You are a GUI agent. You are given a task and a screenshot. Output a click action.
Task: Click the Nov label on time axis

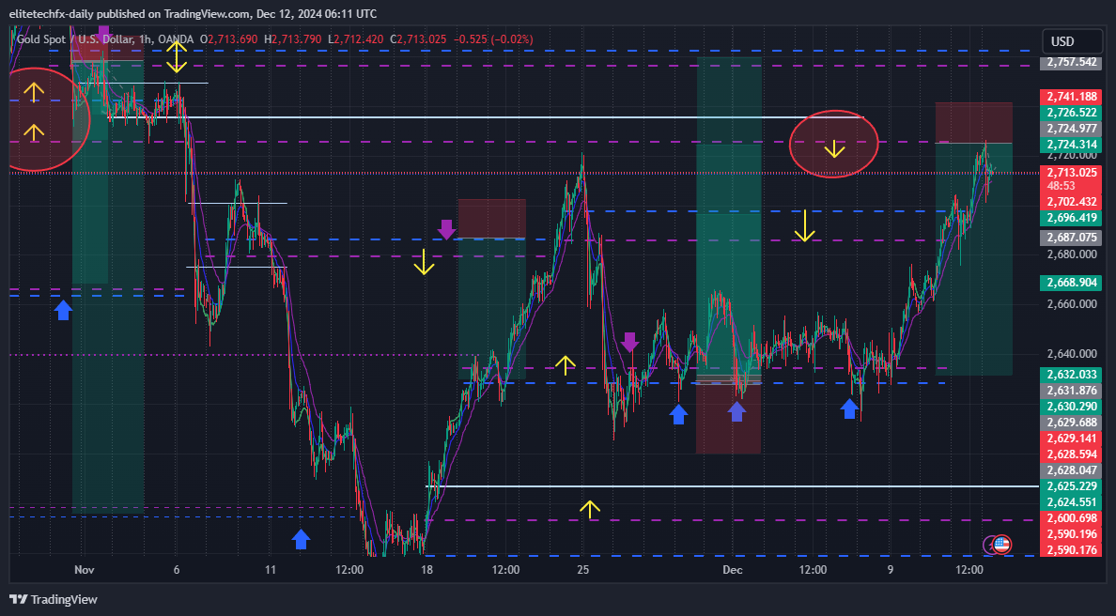pos(84,570)
